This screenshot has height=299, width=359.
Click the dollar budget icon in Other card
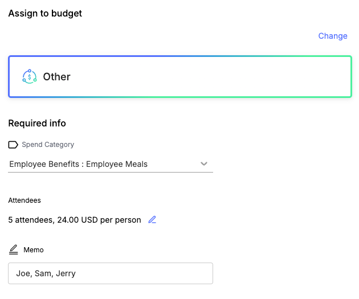click(29, 76)
